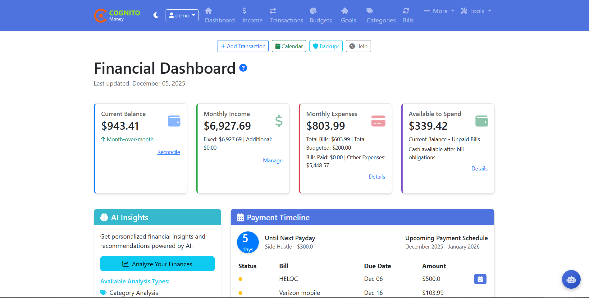
Task: Click the wallet icon on Current Balance card
Action: tap(174, 121)
